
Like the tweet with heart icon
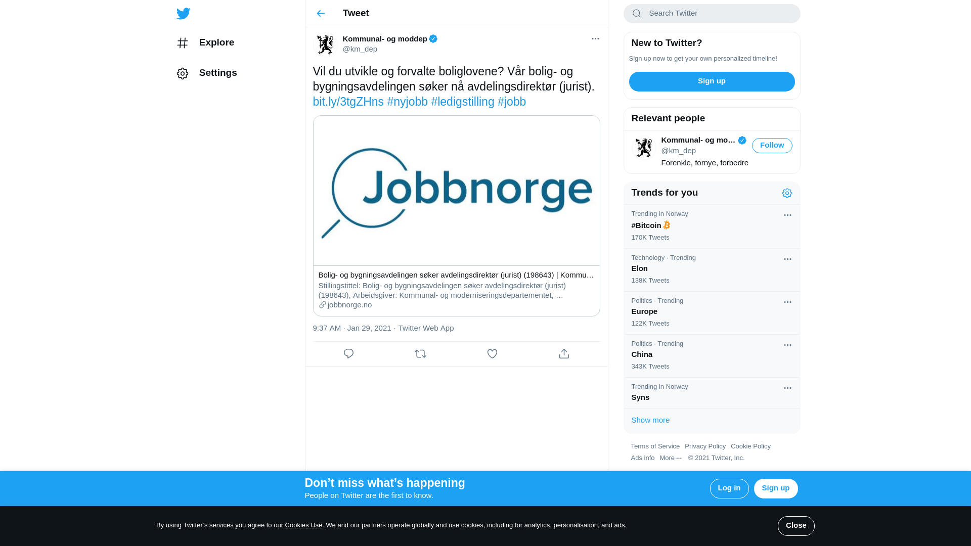pos(492,354)
